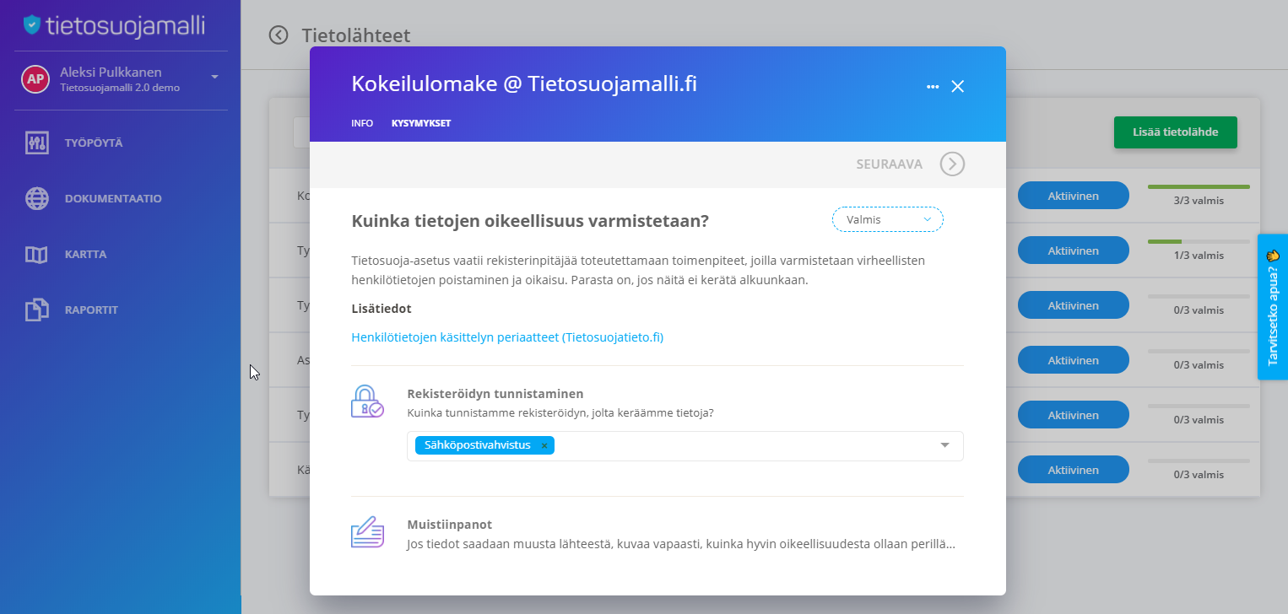This screenshot has width=1288, height=614.
Task: Switch to the INFO tab
Action: 362,123
